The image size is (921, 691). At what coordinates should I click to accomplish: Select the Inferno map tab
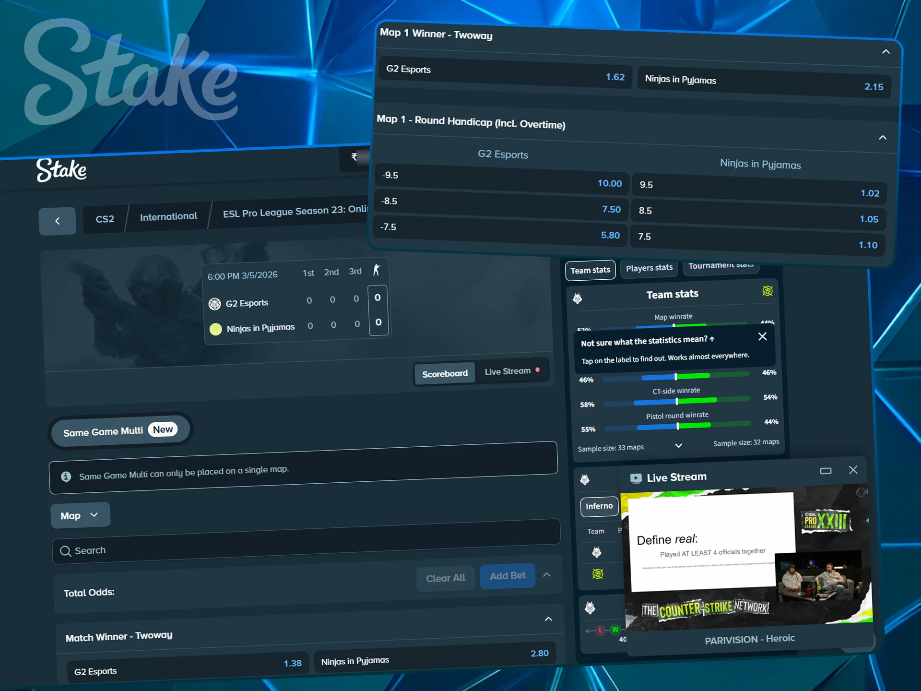(599, 506)
